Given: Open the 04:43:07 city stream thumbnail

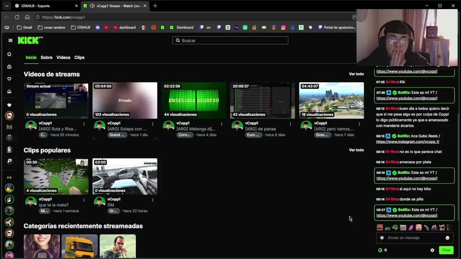Looking at the screenshot, I should [x=331, y=100].
